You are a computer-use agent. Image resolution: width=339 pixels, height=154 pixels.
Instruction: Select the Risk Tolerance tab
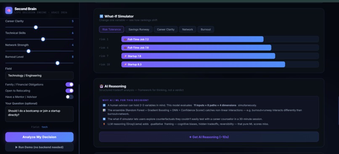pyautogui.click(x=111, y=29)
